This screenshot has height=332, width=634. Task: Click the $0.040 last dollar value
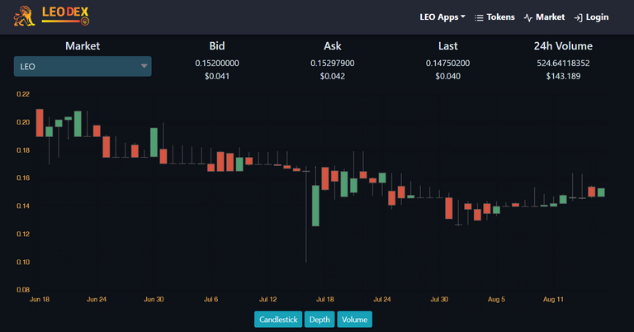click(x=447, y=76)
